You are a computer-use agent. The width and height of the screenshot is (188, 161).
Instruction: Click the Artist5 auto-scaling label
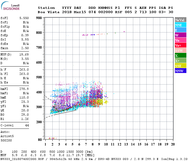tap(7, 136)
